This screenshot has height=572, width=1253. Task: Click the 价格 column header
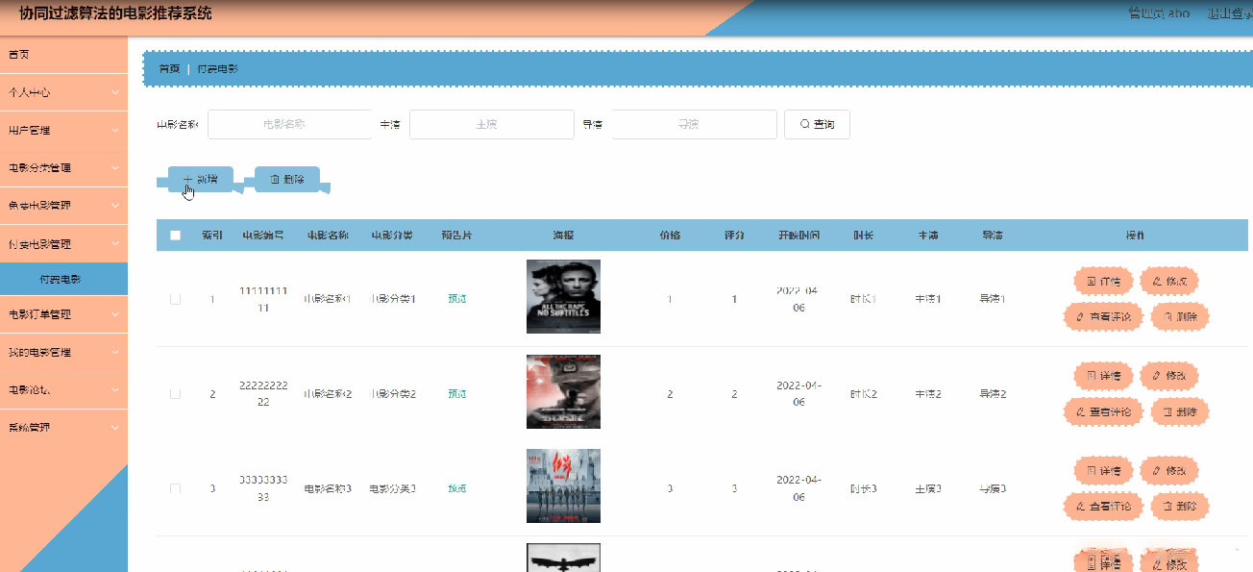pyautogui.click(x=670, y=236)
